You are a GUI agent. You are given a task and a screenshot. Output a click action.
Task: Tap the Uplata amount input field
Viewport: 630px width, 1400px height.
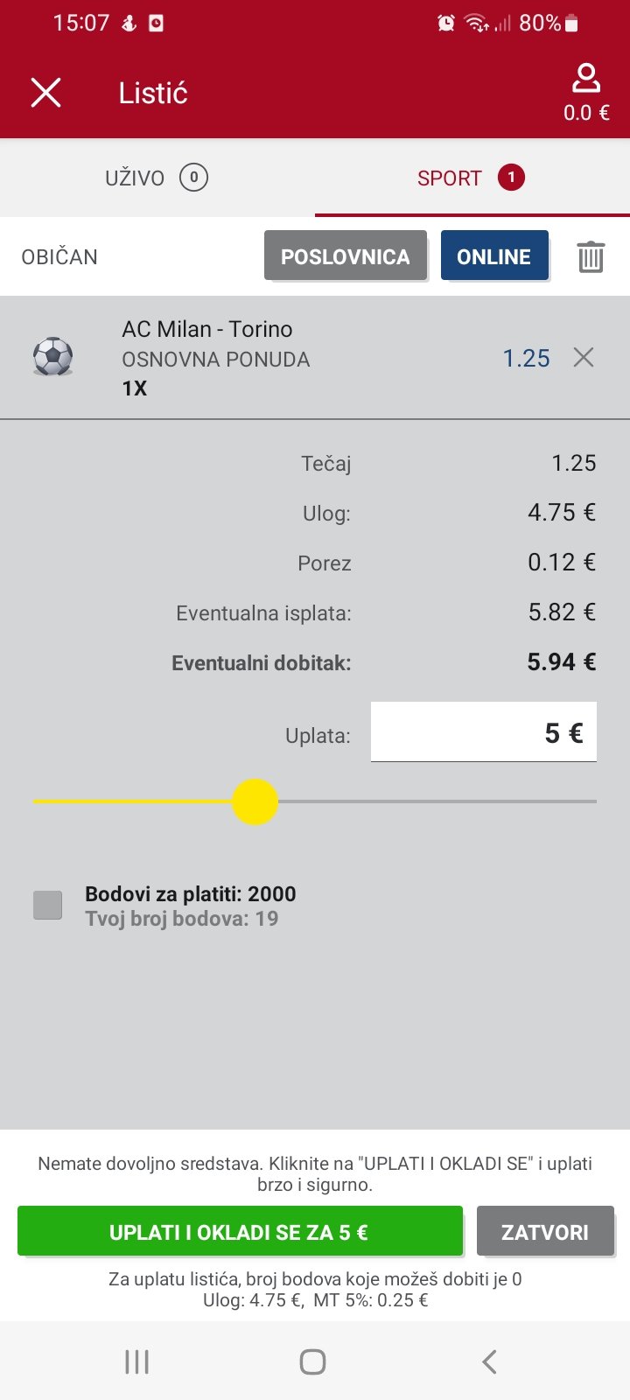(484, 732)
